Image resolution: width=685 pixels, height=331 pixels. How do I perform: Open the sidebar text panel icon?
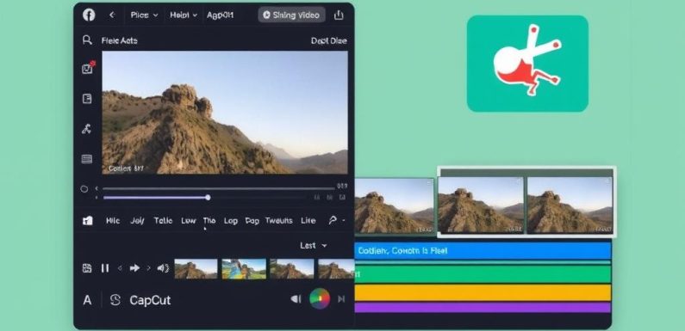(x=87, y=99)
